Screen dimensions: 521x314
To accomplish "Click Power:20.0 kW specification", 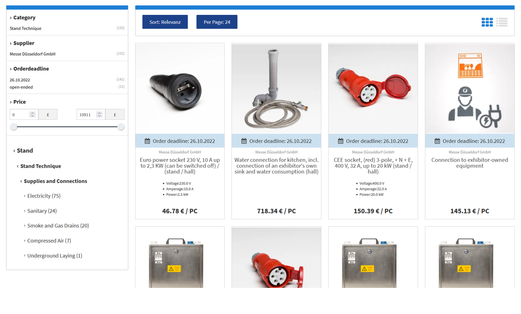I will (371, 195).
